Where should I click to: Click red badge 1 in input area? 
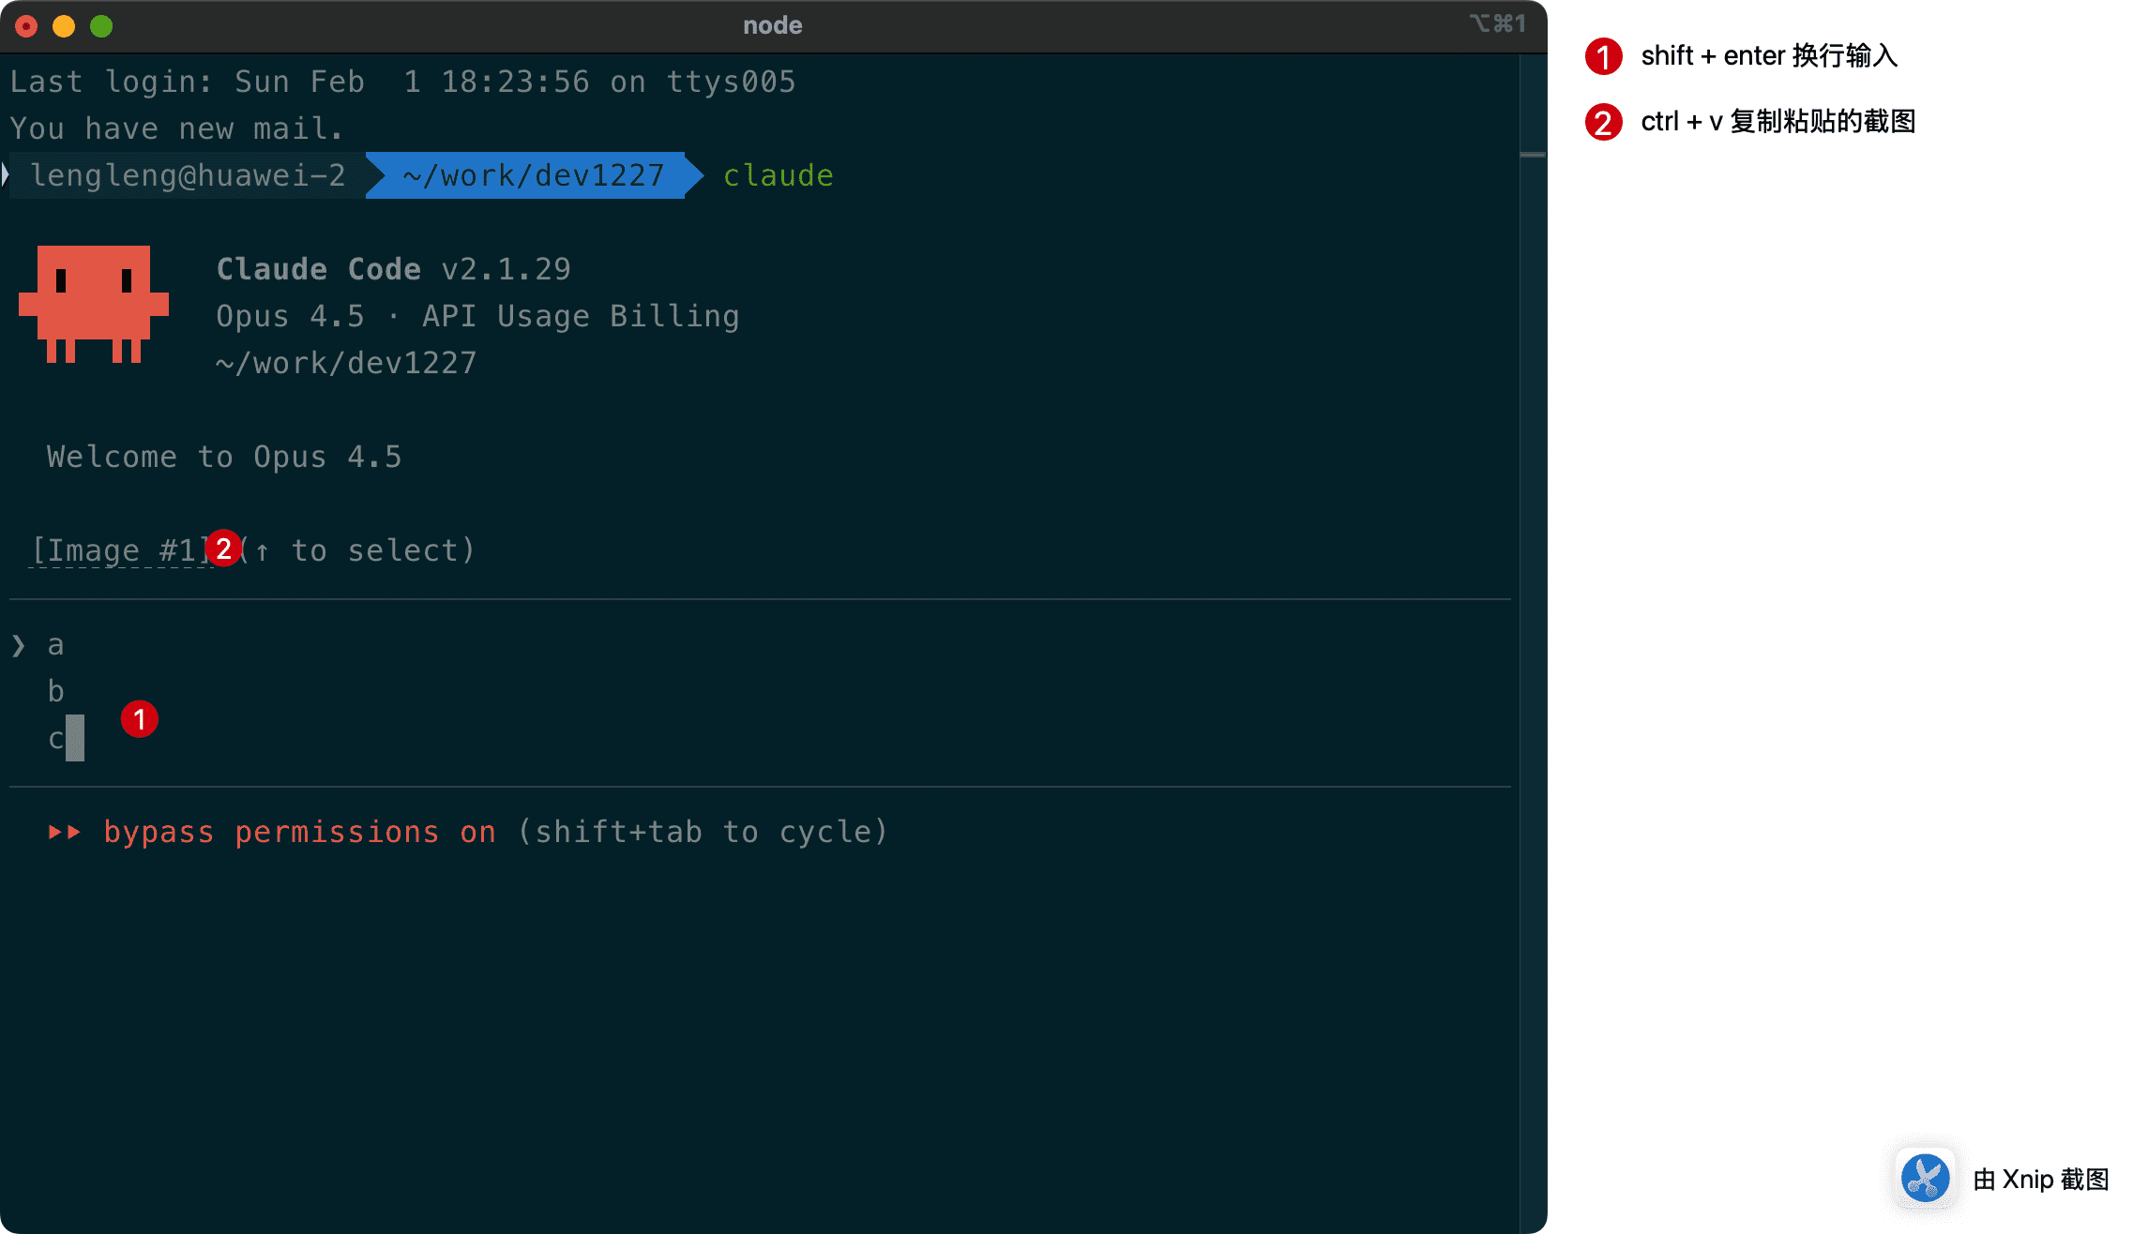click(140, 719)
